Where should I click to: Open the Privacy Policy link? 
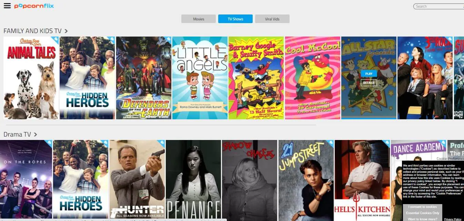coord(453,219)
